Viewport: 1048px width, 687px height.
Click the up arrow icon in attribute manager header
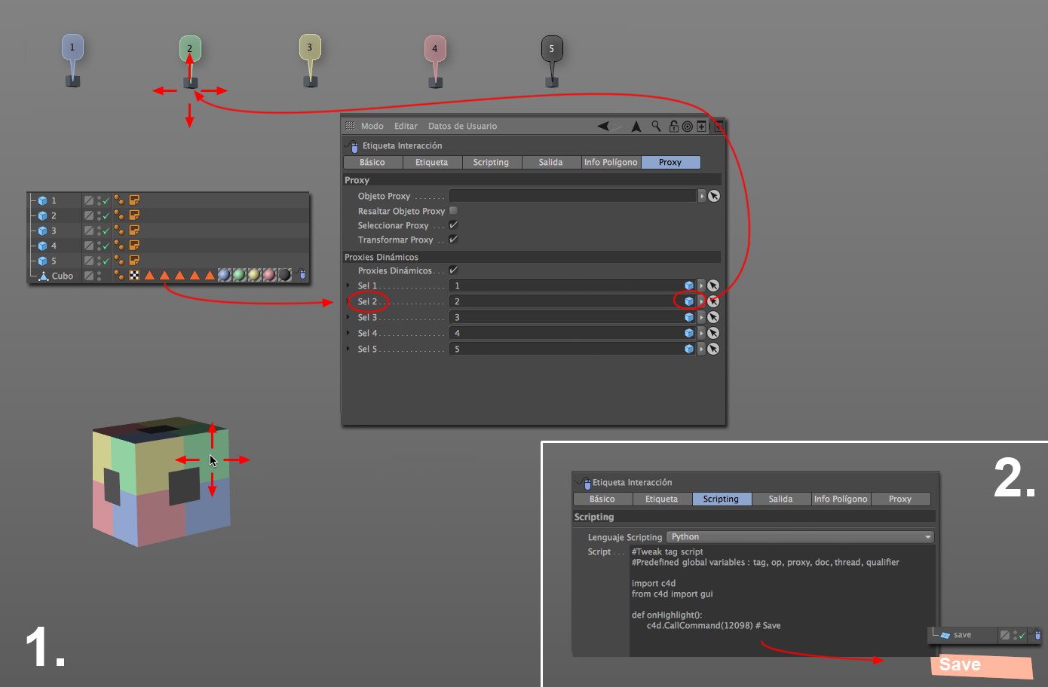(636, 127)
